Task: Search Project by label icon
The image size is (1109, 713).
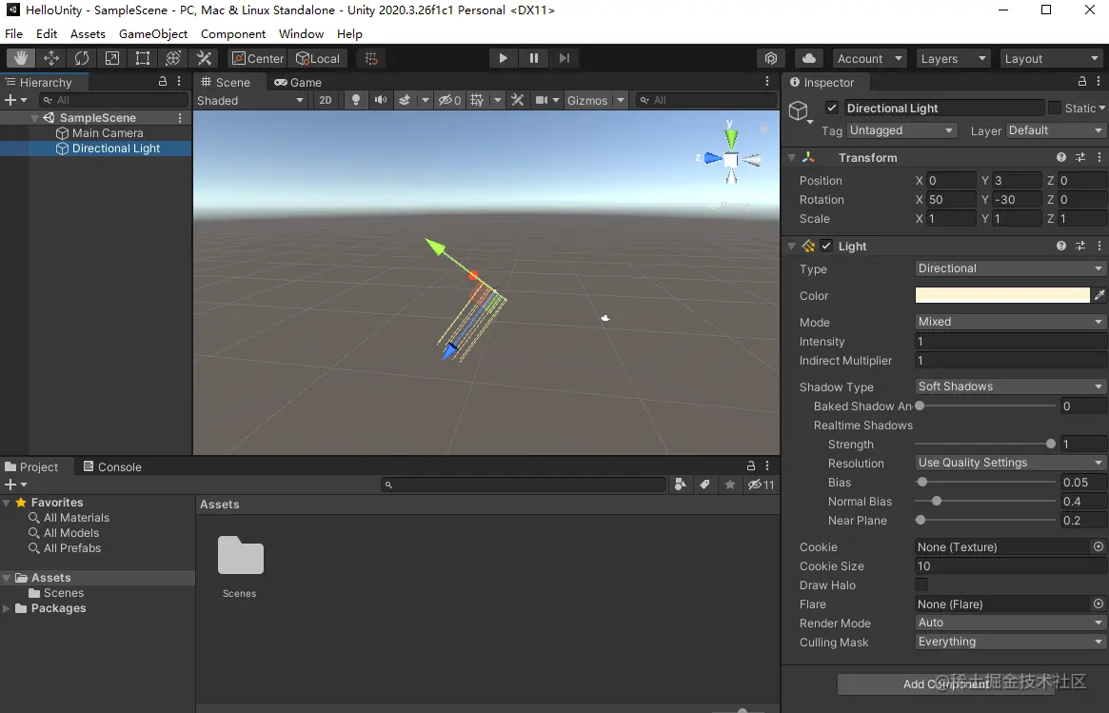Action: coord(704,484)
